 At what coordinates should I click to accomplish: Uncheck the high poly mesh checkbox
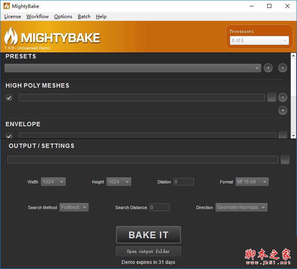pos(9,97)
